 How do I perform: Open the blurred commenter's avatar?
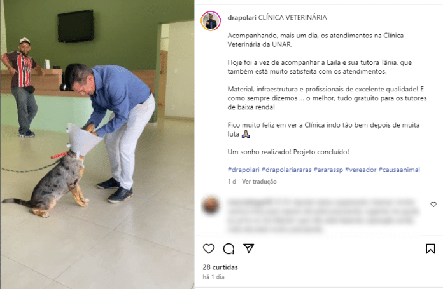(x=211, y=205)
